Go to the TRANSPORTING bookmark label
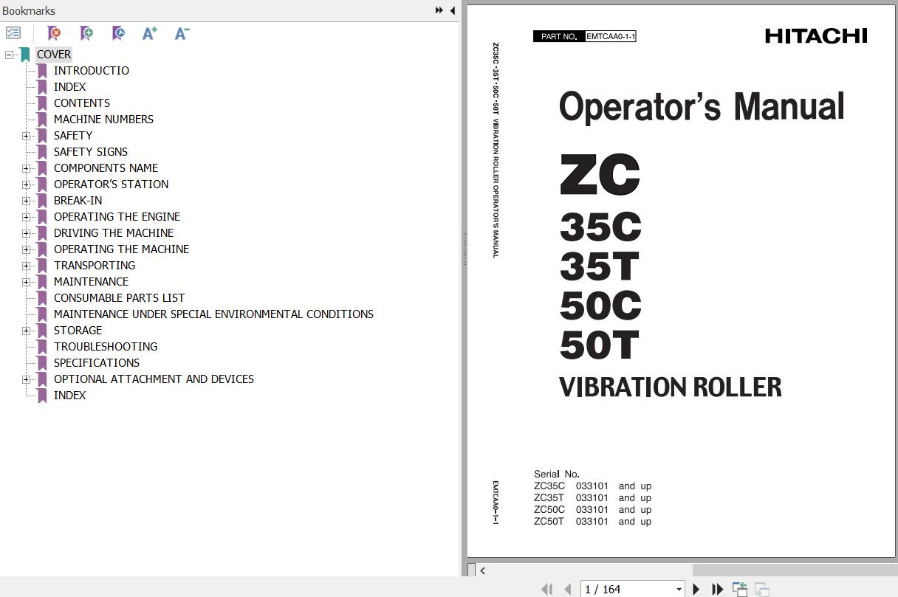This screenshot has height=597, width=898. coord(95,266)
